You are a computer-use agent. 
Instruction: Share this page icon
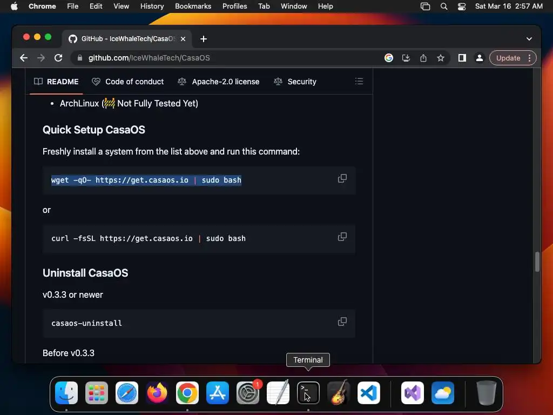pyautogui.click(x=423, y=58)
